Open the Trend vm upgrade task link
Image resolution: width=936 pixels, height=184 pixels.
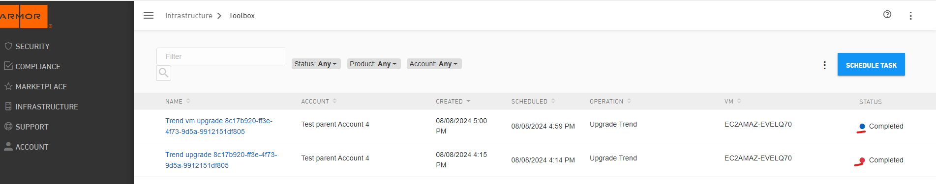pos(219,126)
